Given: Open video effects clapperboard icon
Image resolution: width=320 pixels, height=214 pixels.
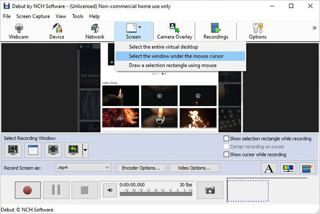Looking at the screenshot, I should 307,168.
